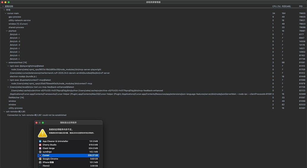The width and height of the screenshot is (307, 168).
Task: Click the iTerm2 app icon
Action: [x=40, y=166]
